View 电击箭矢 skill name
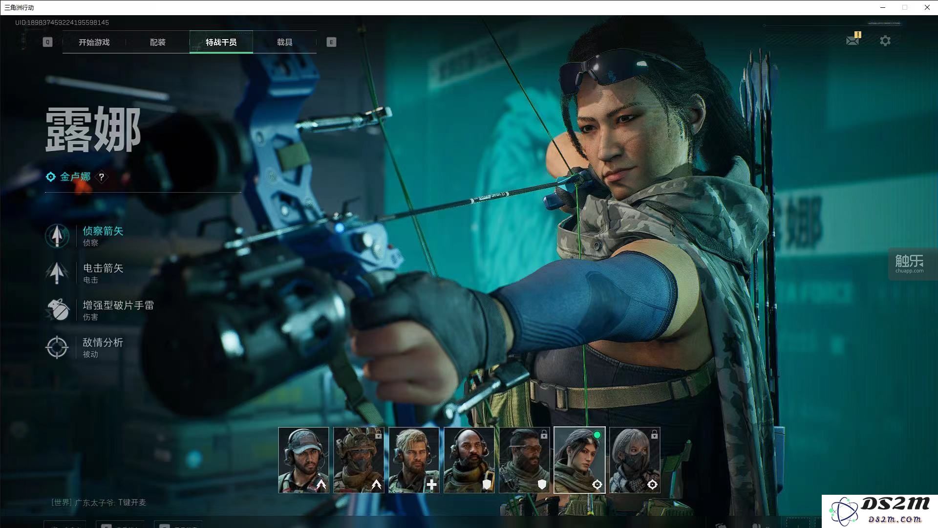 click(x=103, y=268)
